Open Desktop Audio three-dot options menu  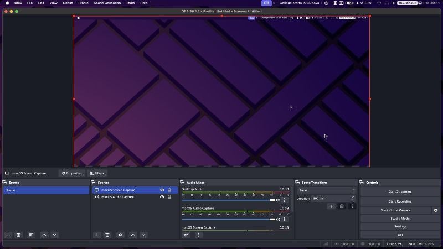coord(284,200)
